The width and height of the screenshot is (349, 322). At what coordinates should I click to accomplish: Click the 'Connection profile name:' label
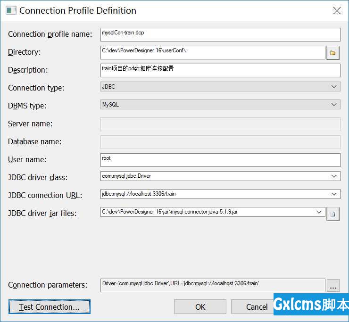click(x=50, y=34)
